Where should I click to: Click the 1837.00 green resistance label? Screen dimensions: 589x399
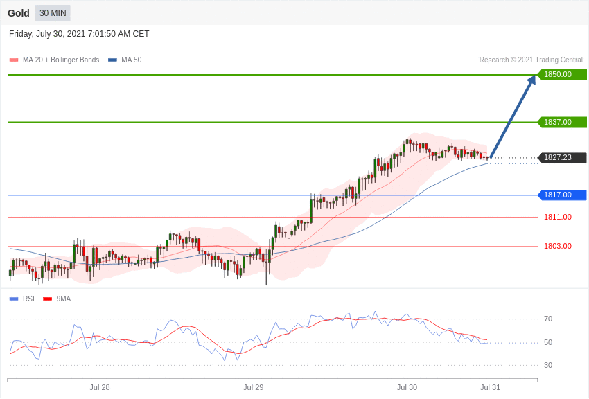(563, 122)
